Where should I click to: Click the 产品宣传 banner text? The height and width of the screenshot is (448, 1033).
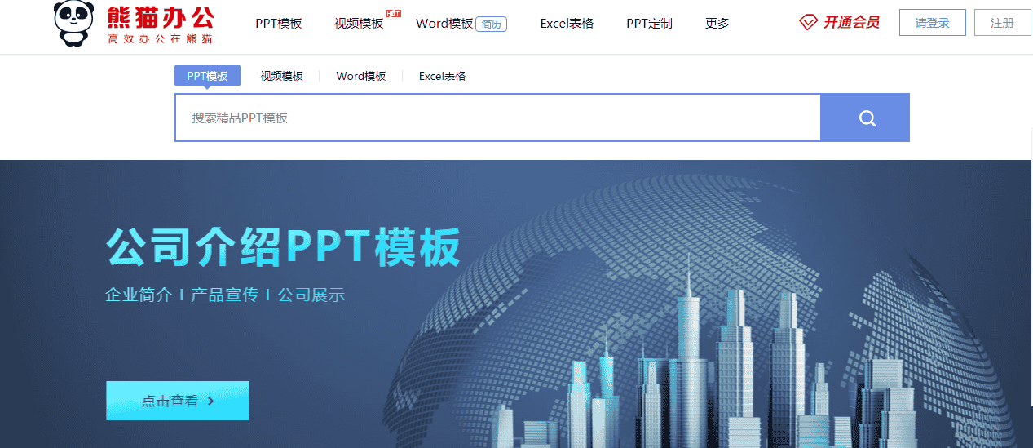(x=224, y=295)
